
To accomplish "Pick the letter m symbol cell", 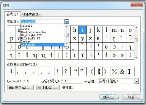I will coord(114,30).
